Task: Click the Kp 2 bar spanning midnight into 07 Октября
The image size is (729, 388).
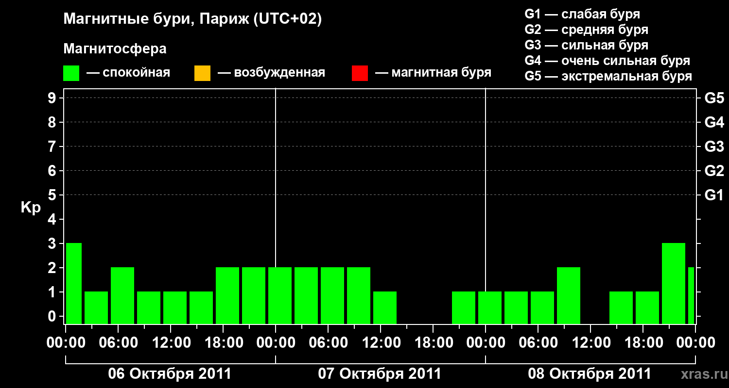Action: tap(280, 295)
